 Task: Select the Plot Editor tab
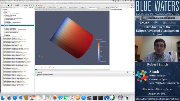(93, 8)
